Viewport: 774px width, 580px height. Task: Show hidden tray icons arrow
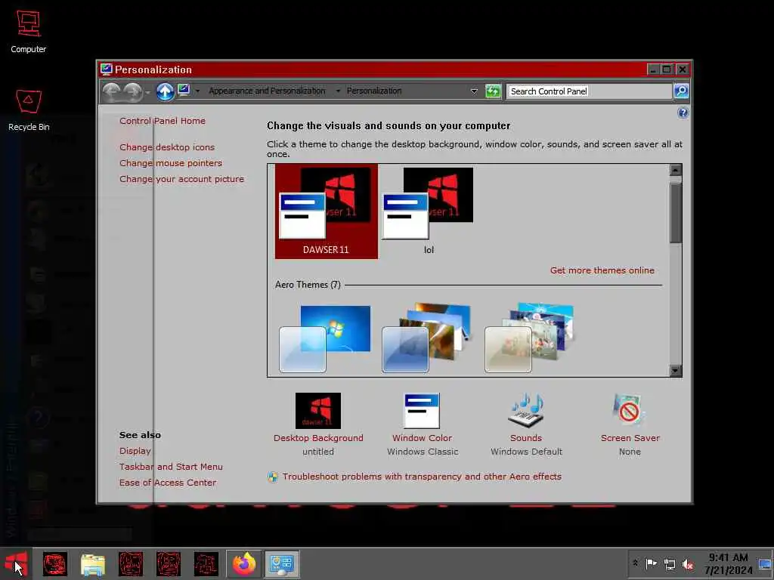tap(635, 563)
